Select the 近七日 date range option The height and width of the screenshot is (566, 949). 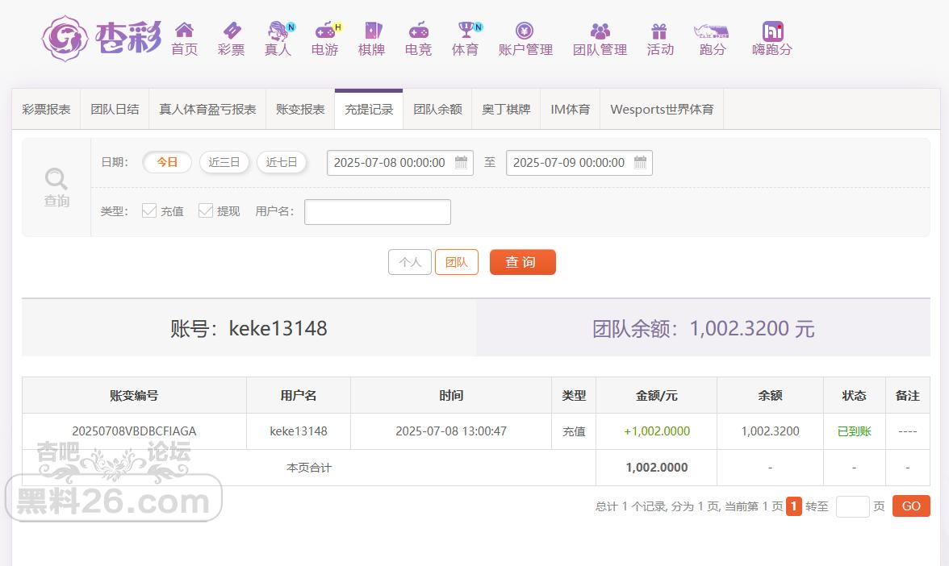point(282,162)
